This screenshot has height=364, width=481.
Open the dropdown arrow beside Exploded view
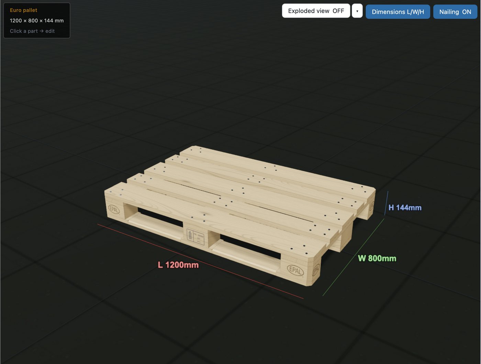(357, 11)
